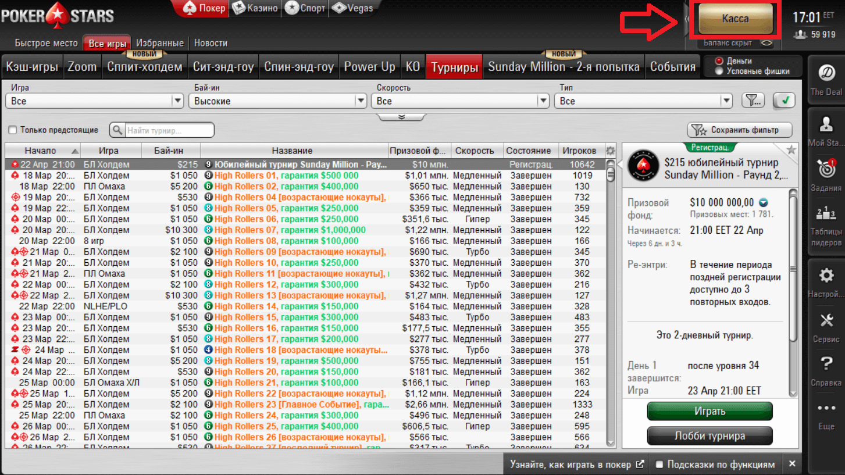Open Сплит-холдем tab

pos(145,67)
